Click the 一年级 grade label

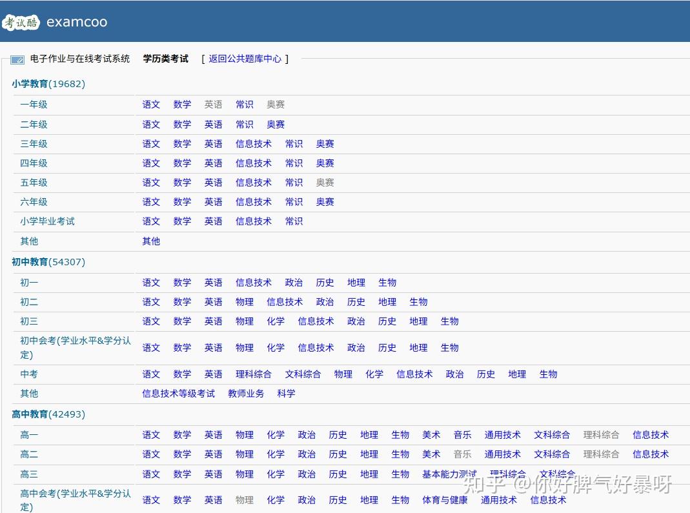tap(34, 105)
